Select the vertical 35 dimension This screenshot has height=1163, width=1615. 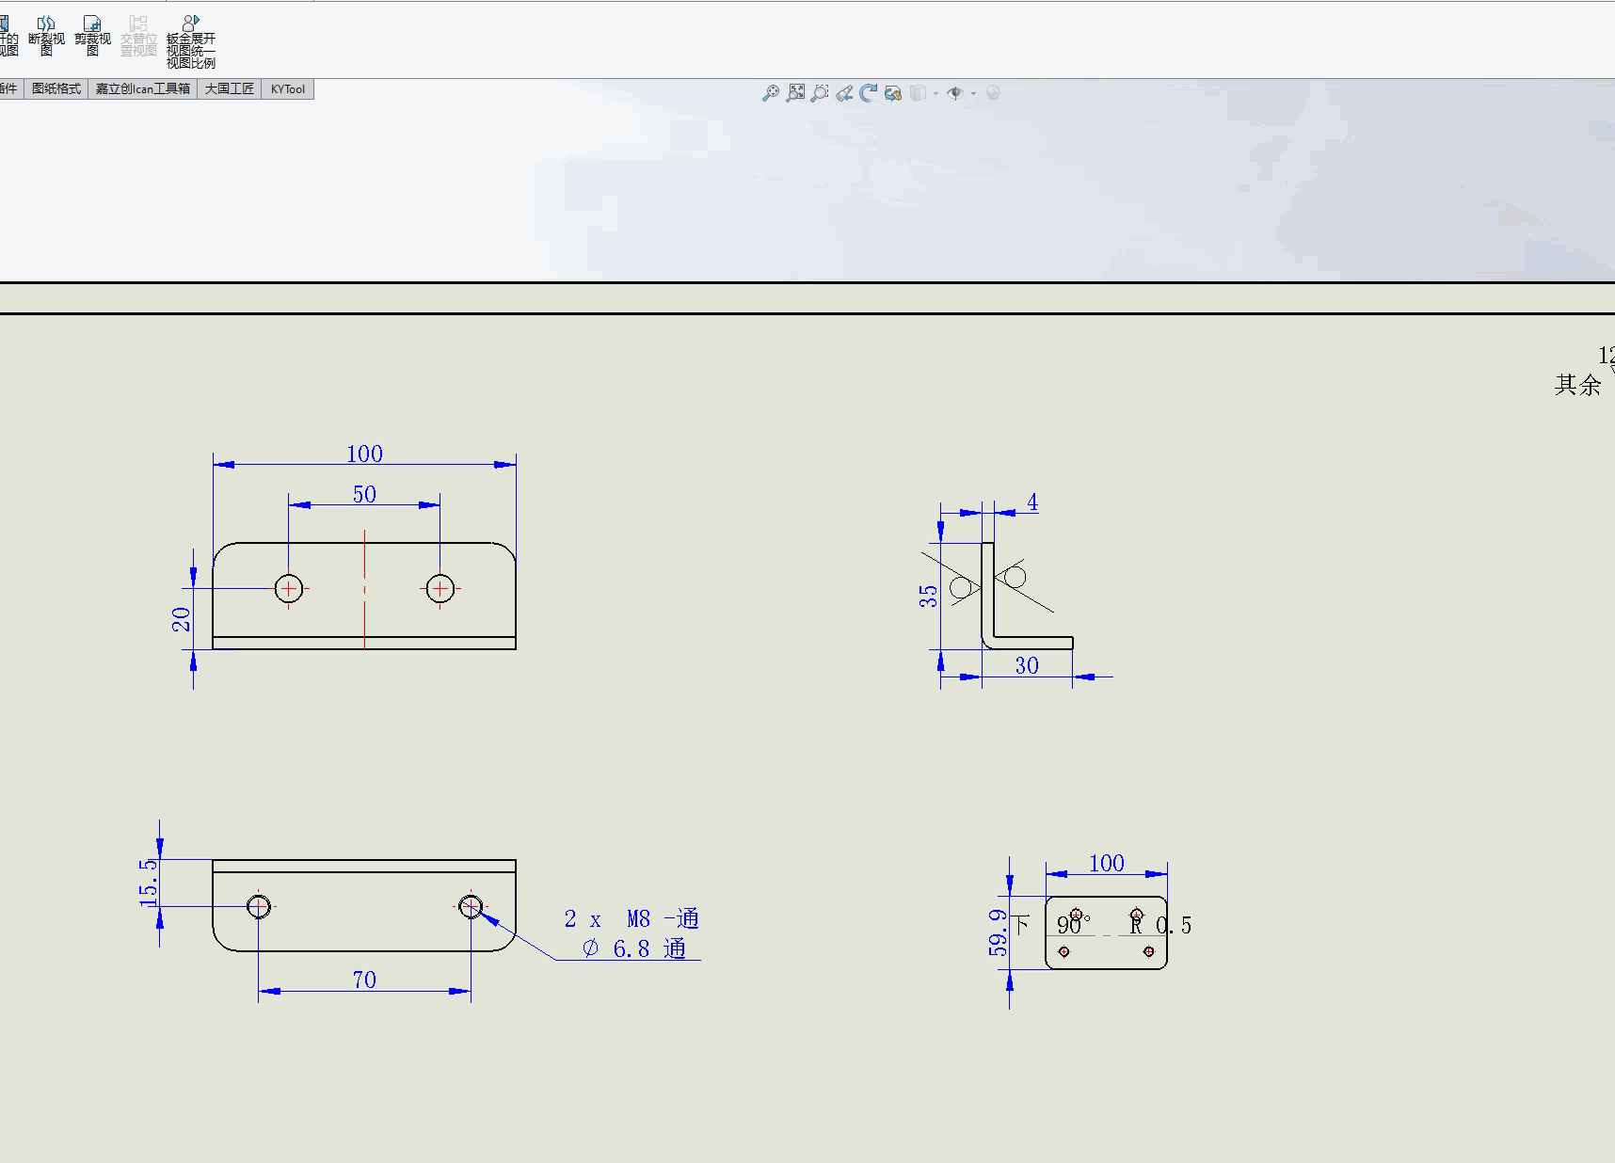tap(928, 596)
